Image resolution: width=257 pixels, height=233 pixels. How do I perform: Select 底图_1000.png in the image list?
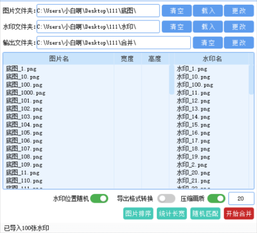pyautogui.click(x=25, y=92)
